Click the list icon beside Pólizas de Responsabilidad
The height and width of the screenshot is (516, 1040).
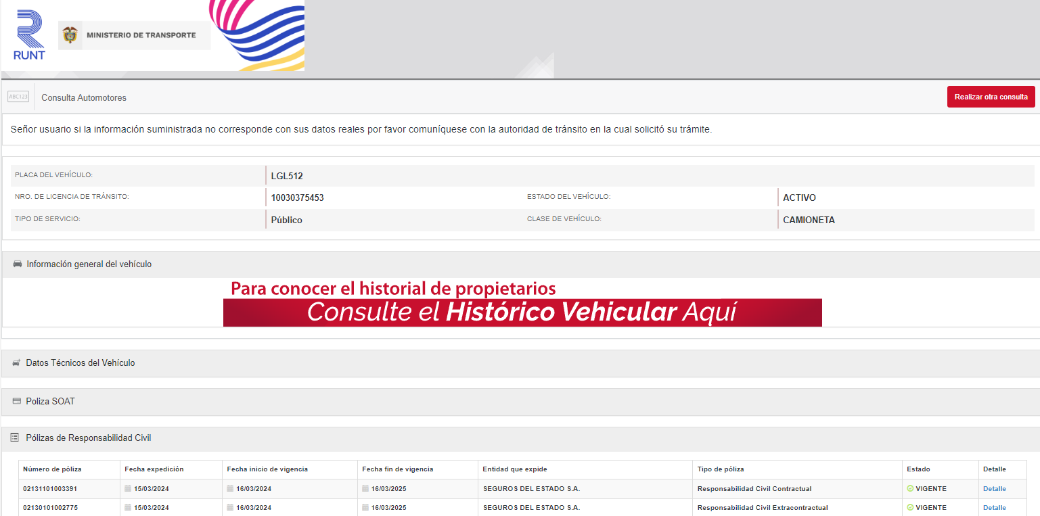tap(15, 438)
